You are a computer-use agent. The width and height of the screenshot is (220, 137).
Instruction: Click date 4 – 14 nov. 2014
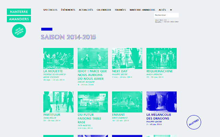[x=86, y=85]
